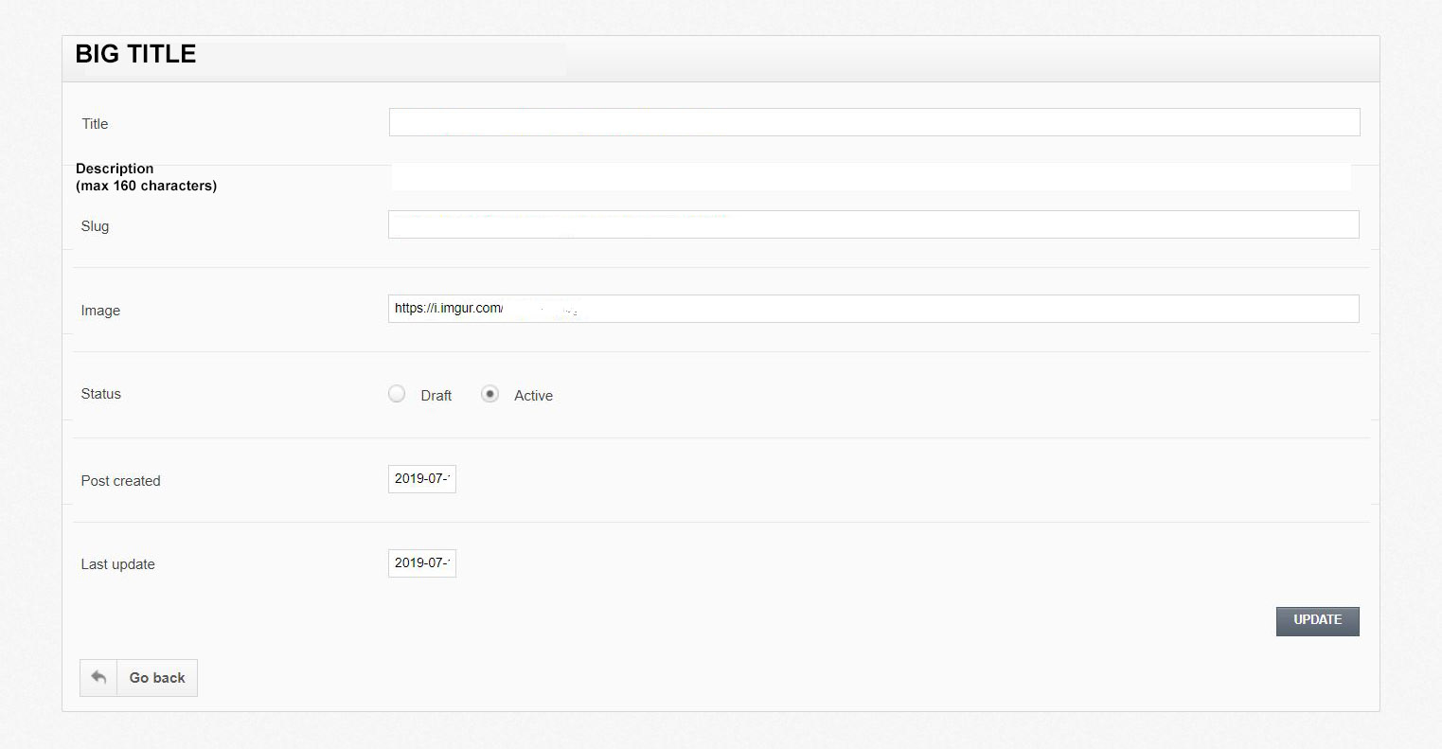Click the back arrow icon beside Go back
Image resolution: width=1442 pixels, height=749 pixels.
click(99, 677)
